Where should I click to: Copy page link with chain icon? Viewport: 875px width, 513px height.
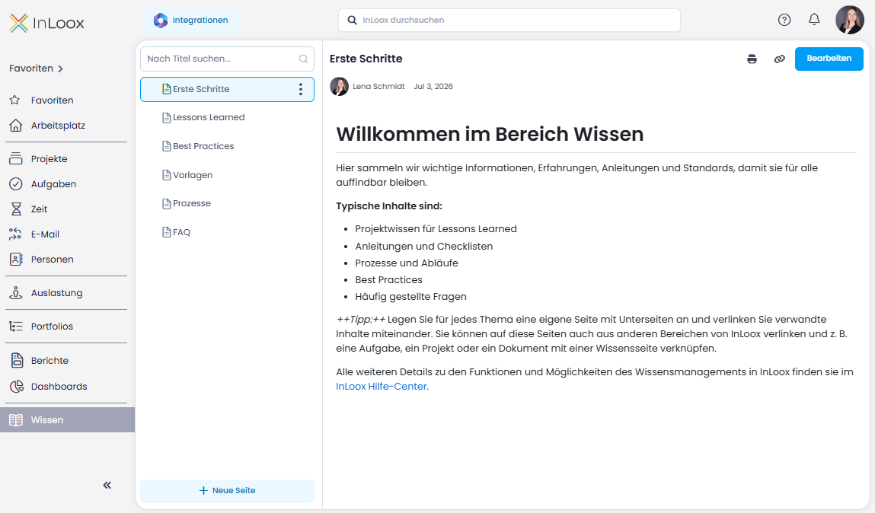(x=780, y=59)
